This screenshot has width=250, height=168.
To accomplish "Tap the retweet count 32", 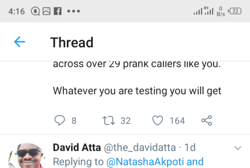I will click(126, 121).
